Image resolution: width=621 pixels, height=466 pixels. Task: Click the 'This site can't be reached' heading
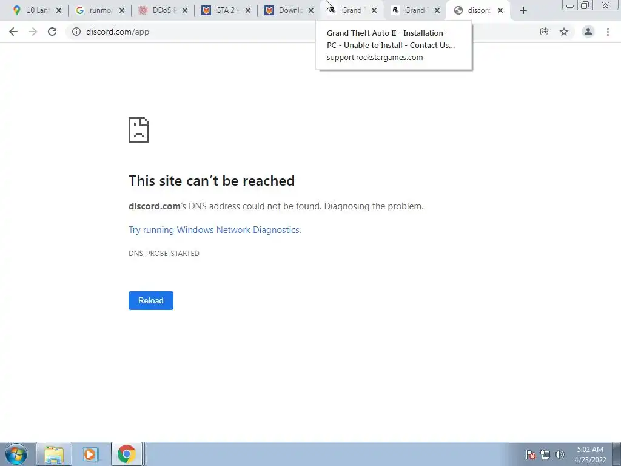pyautogui.click(x=212, y=181)
